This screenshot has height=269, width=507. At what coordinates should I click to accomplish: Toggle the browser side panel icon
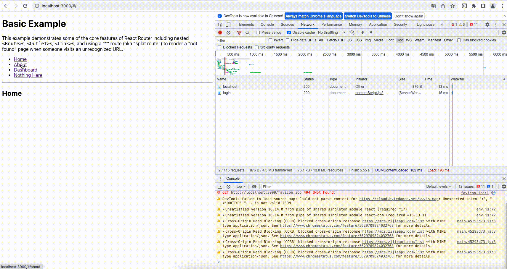[483, 6]
